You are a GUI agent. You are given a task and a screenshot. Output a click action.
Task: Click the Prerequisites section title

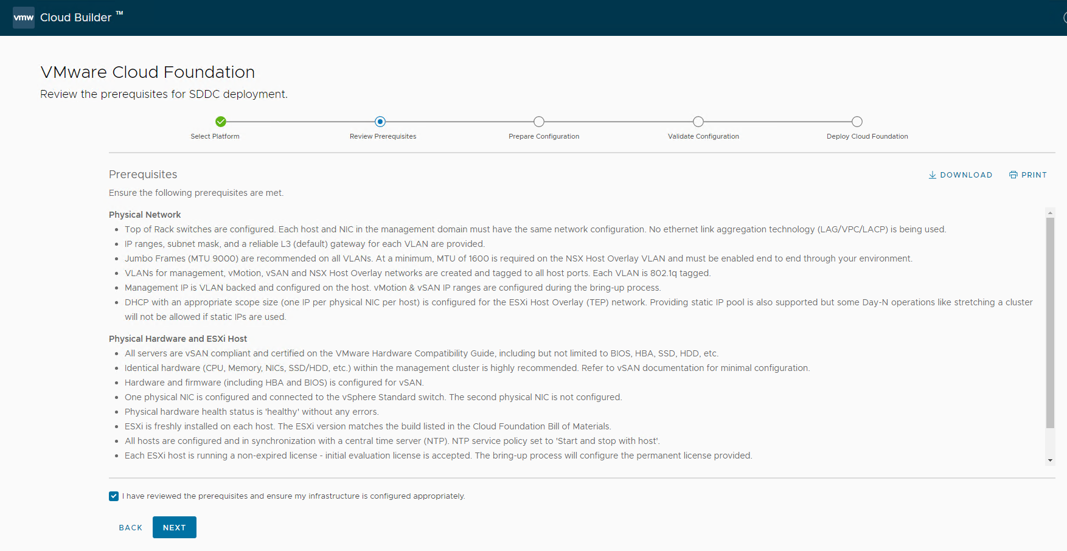point(143,175)
